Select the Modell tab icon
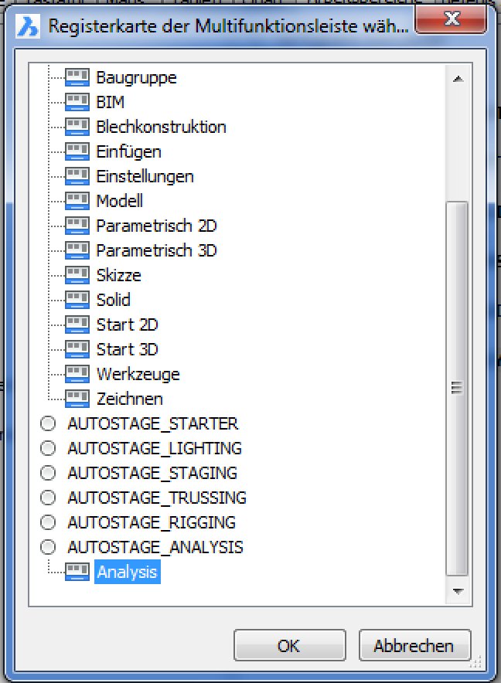501x683 pixels. (76, 201)
